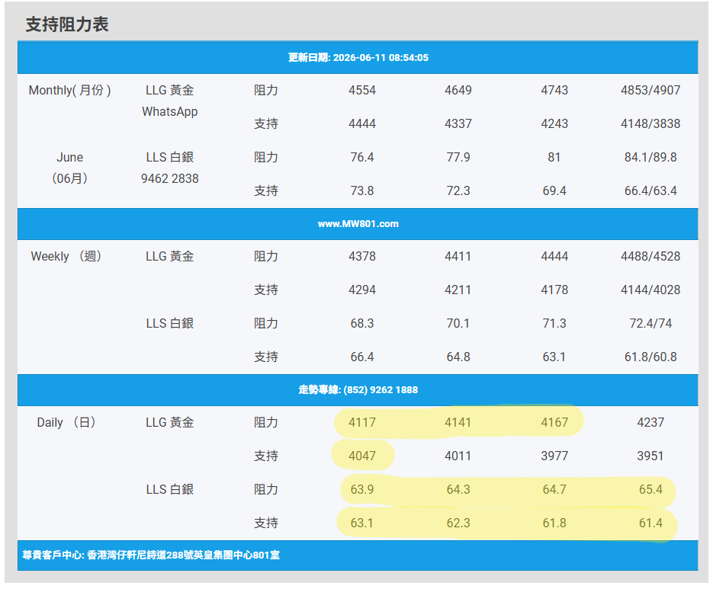The height and width of the screenshot is (589, 713).
Task: Click monthly silver resistance value 76.4
Action: point(362,157)
